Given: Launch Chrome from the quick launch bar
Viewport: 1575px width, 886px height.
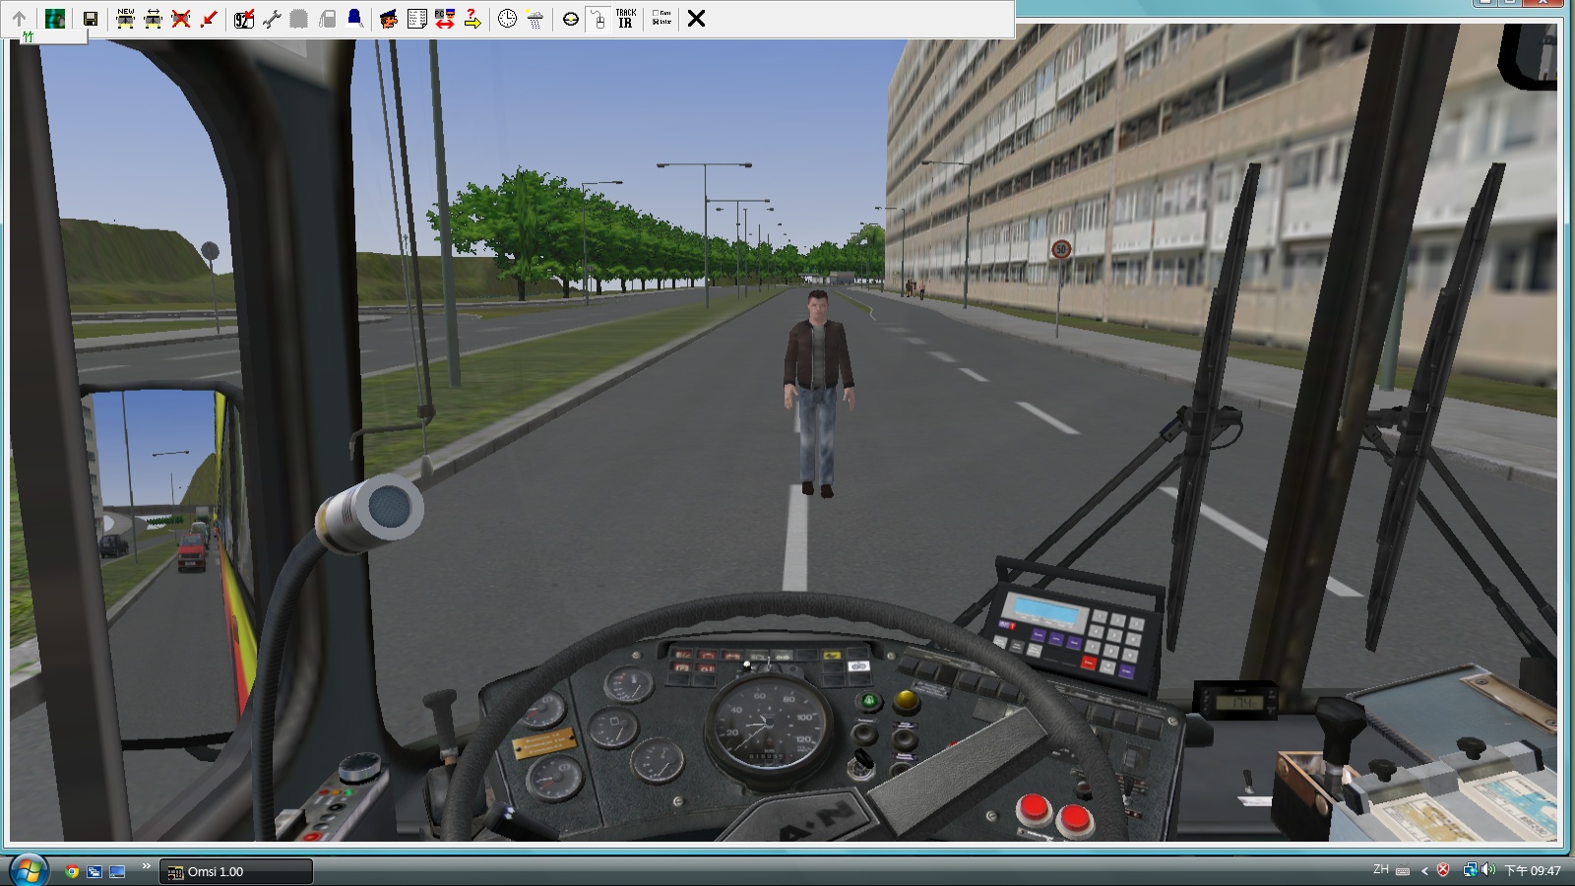Looking at the screenshot, I should pyautogui.click(x=72, y=871).
